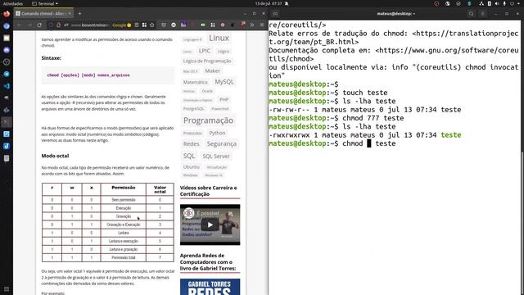Image resolution: width=524 pixels, height=295 pixels.
Task: Open the Lógica de Programação tag
Action: tap(207, 61)
